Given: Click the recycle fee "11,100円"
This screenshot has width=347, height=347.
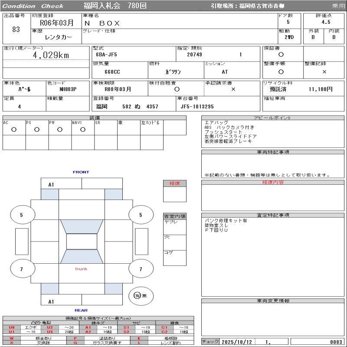Looking at the screenshot, I should pos(321,89).
